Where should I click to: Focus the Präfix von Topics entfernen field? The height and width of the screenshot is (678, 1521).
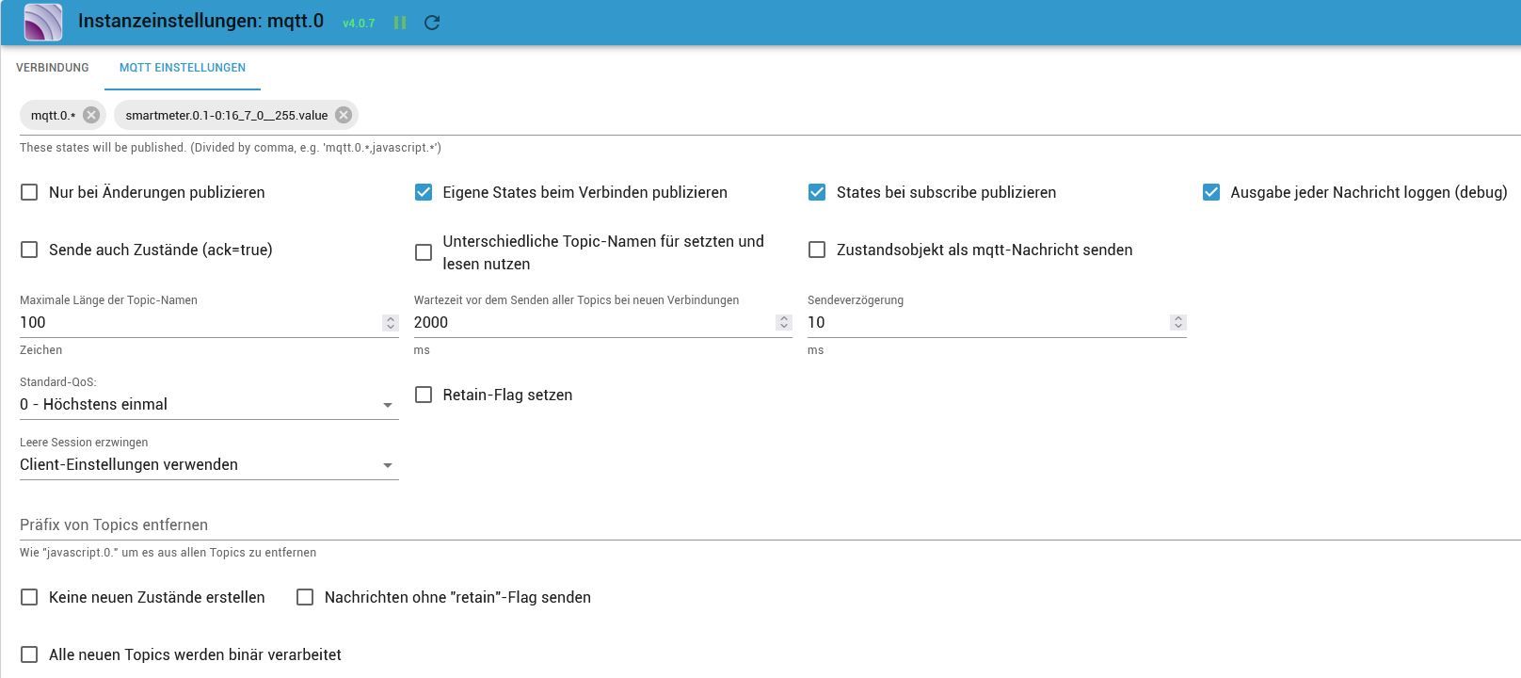753,525
